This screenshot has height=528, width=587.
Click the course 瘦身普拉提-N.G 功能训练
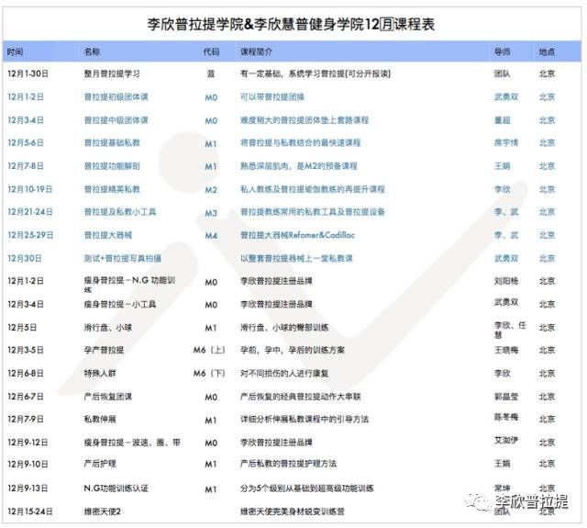129,284
